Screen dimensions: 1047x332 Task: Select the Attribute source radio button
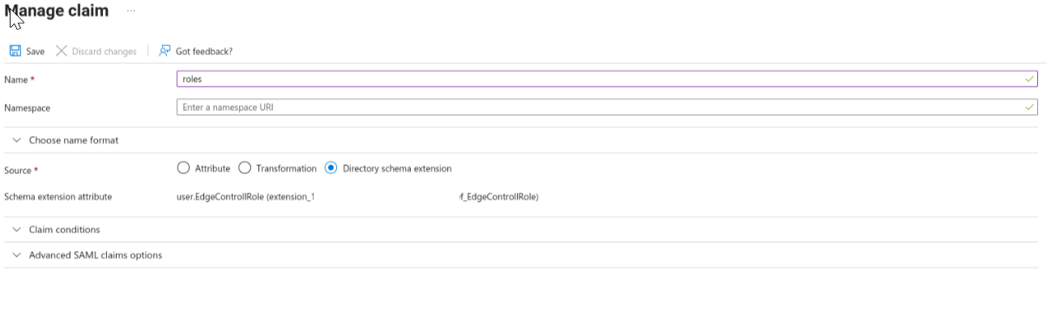click(183, 168)
